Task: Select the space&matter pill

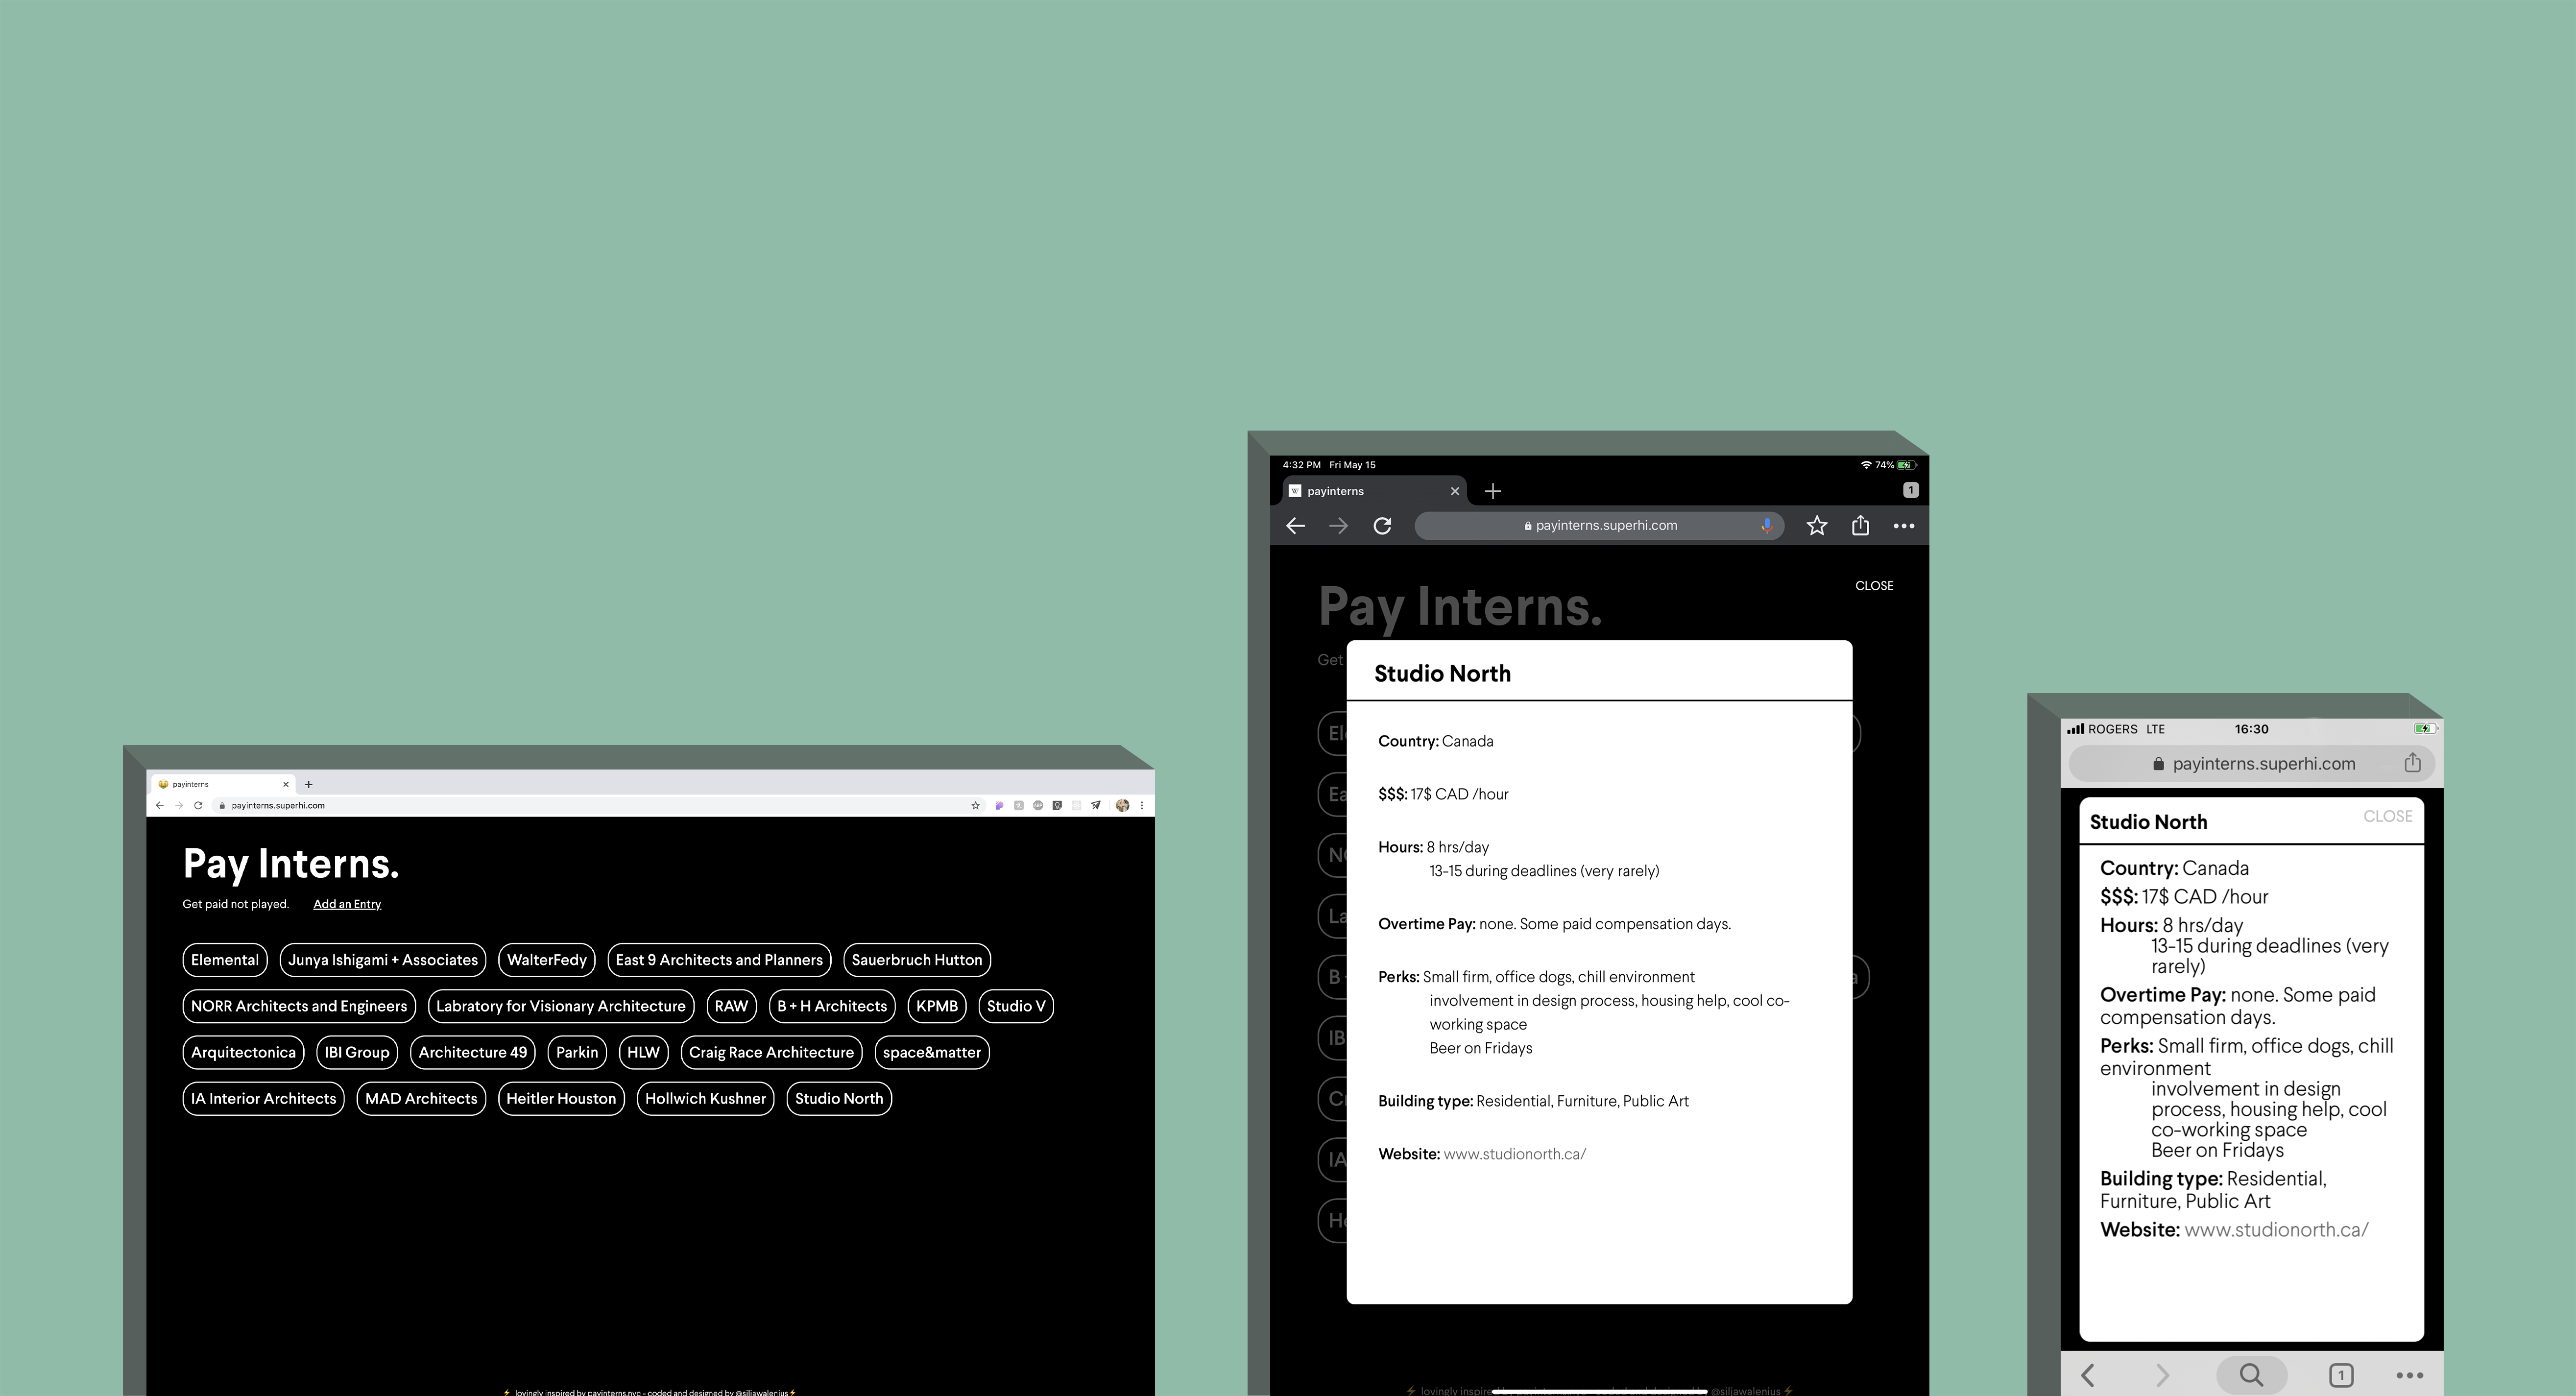Action: [x=932, y=1052]
